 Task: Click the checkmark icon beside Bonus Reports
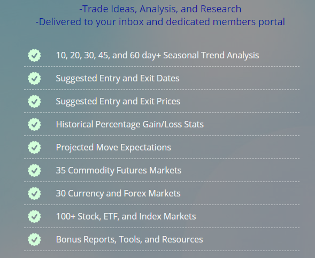[34, 239]
